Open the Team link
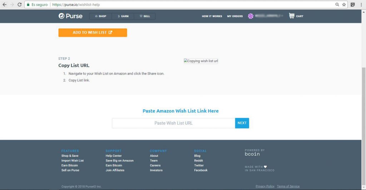 point(154,161)
